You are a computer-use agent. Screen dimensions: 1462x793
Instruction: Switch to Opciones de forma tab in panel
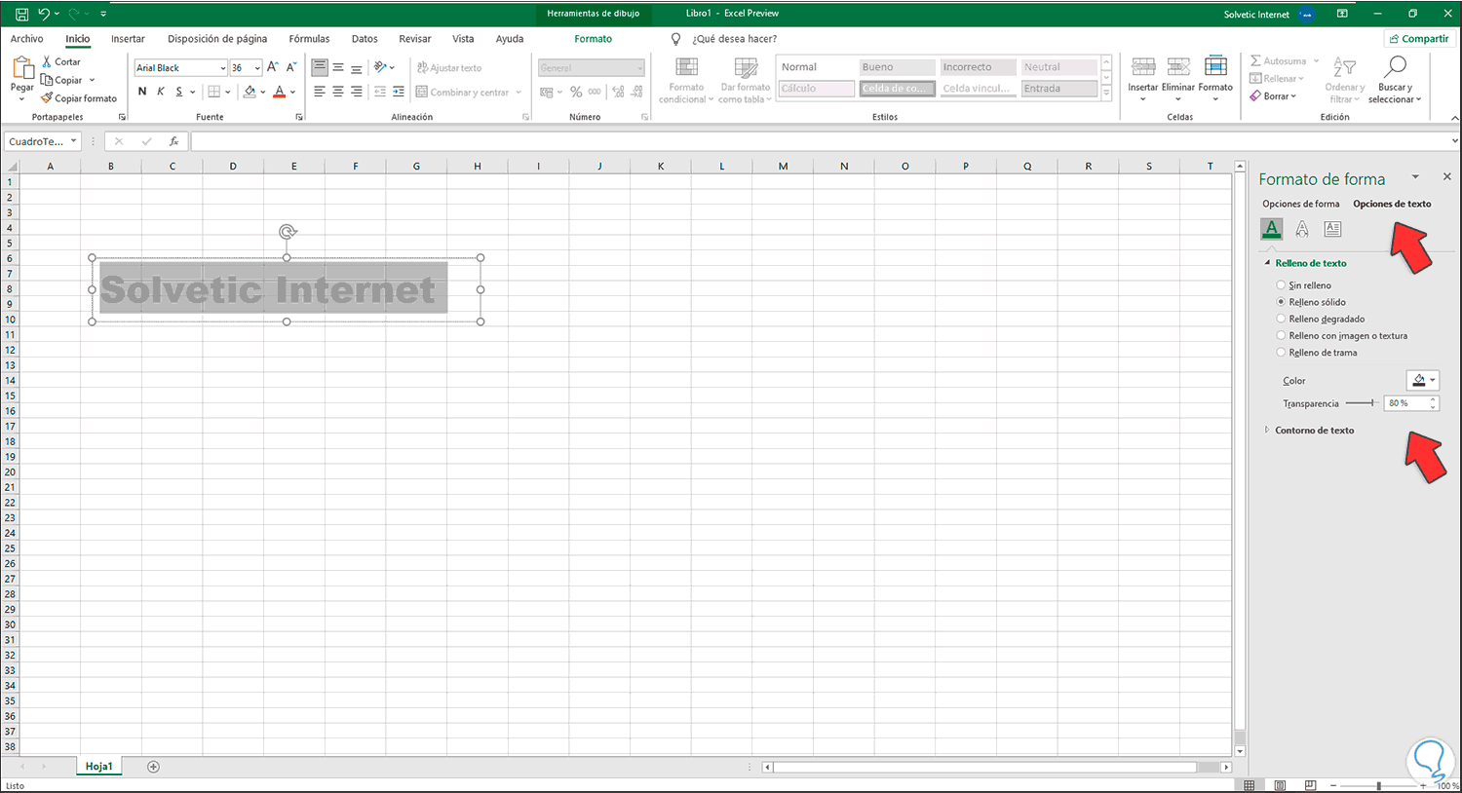(1301, 204)
